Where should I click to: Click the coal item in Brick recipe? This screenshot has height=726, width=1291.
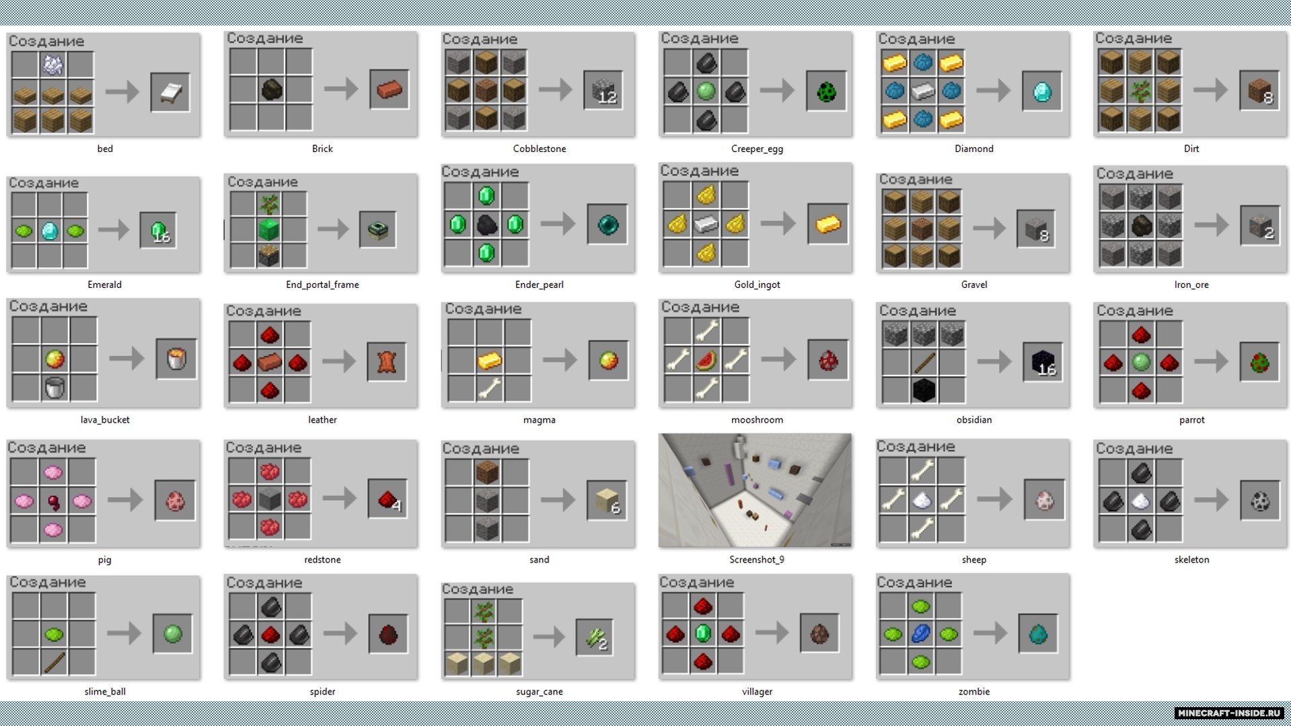[x=271, y=89]
